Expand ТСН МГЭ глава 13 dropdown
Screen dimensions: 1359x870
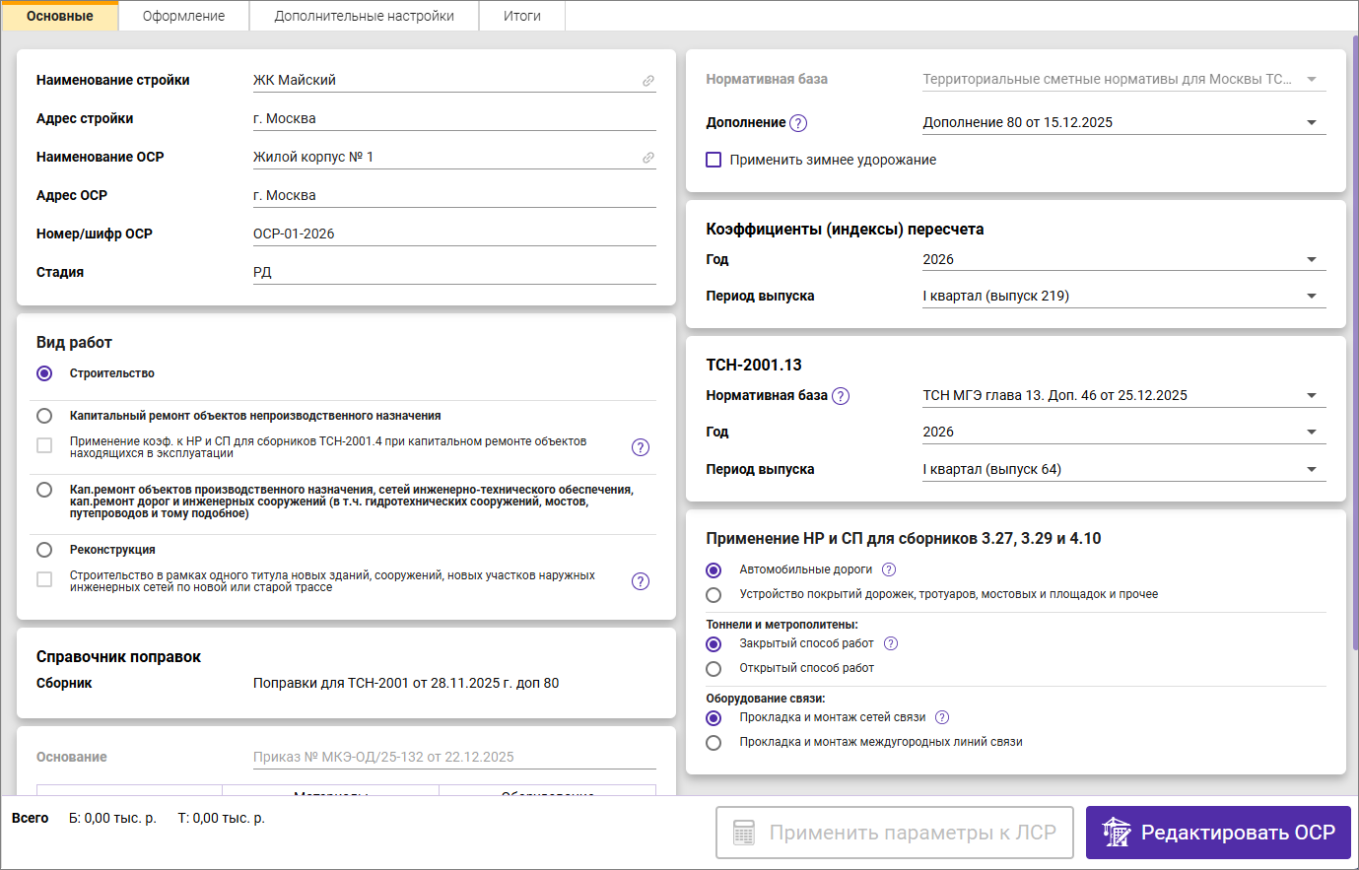[x=1311, y=396]
